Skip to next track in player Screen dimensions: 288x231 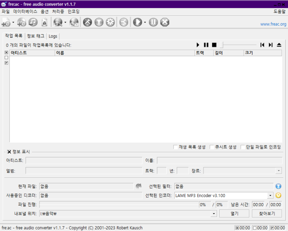point(271,45)
